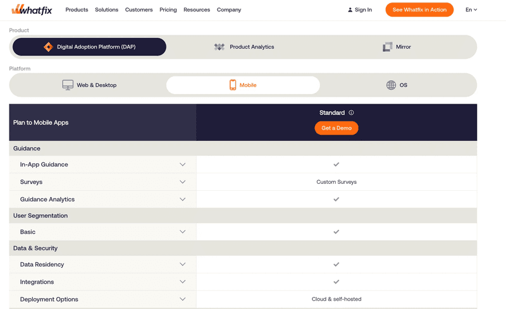This screenshot has height=309, width=506.
Task: Click the Data Residency checkmark
Action: 336,265
